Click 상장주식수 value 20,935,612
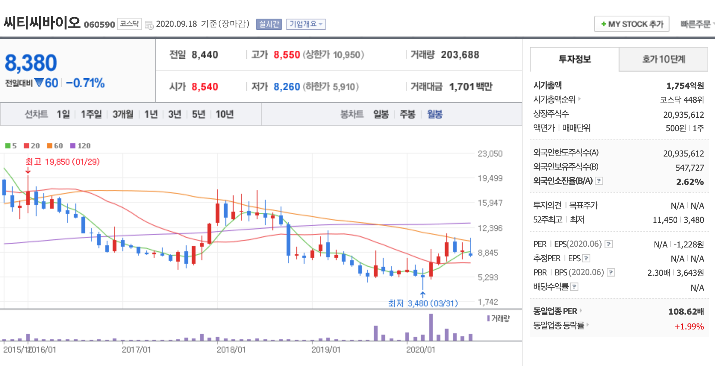This screenshot has height=366, width=715. coord(684,115)
